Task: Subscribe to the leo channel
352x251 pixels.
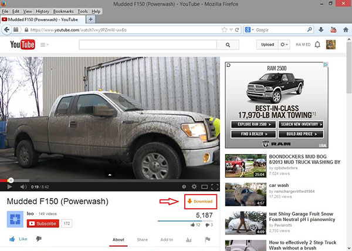Action: click(43, 223)
